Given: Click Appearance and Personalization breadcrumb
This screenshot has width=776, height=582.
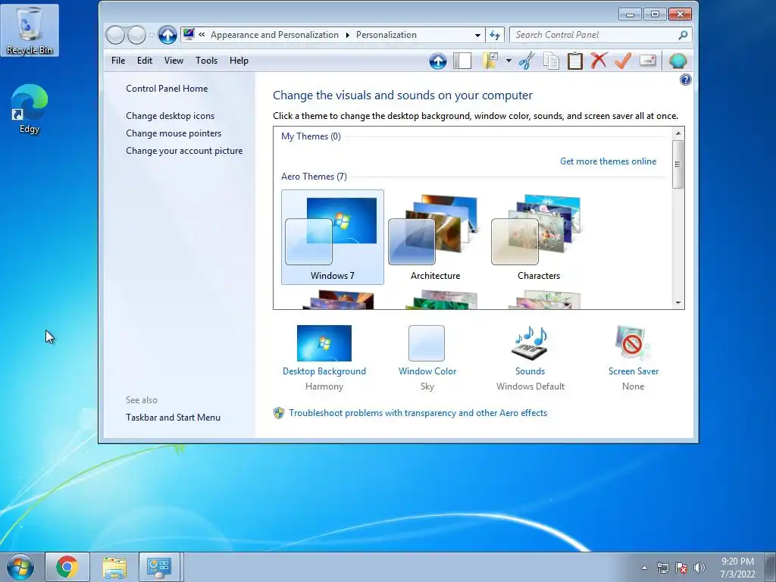Looking at the screenshot, I should (274, 35).
